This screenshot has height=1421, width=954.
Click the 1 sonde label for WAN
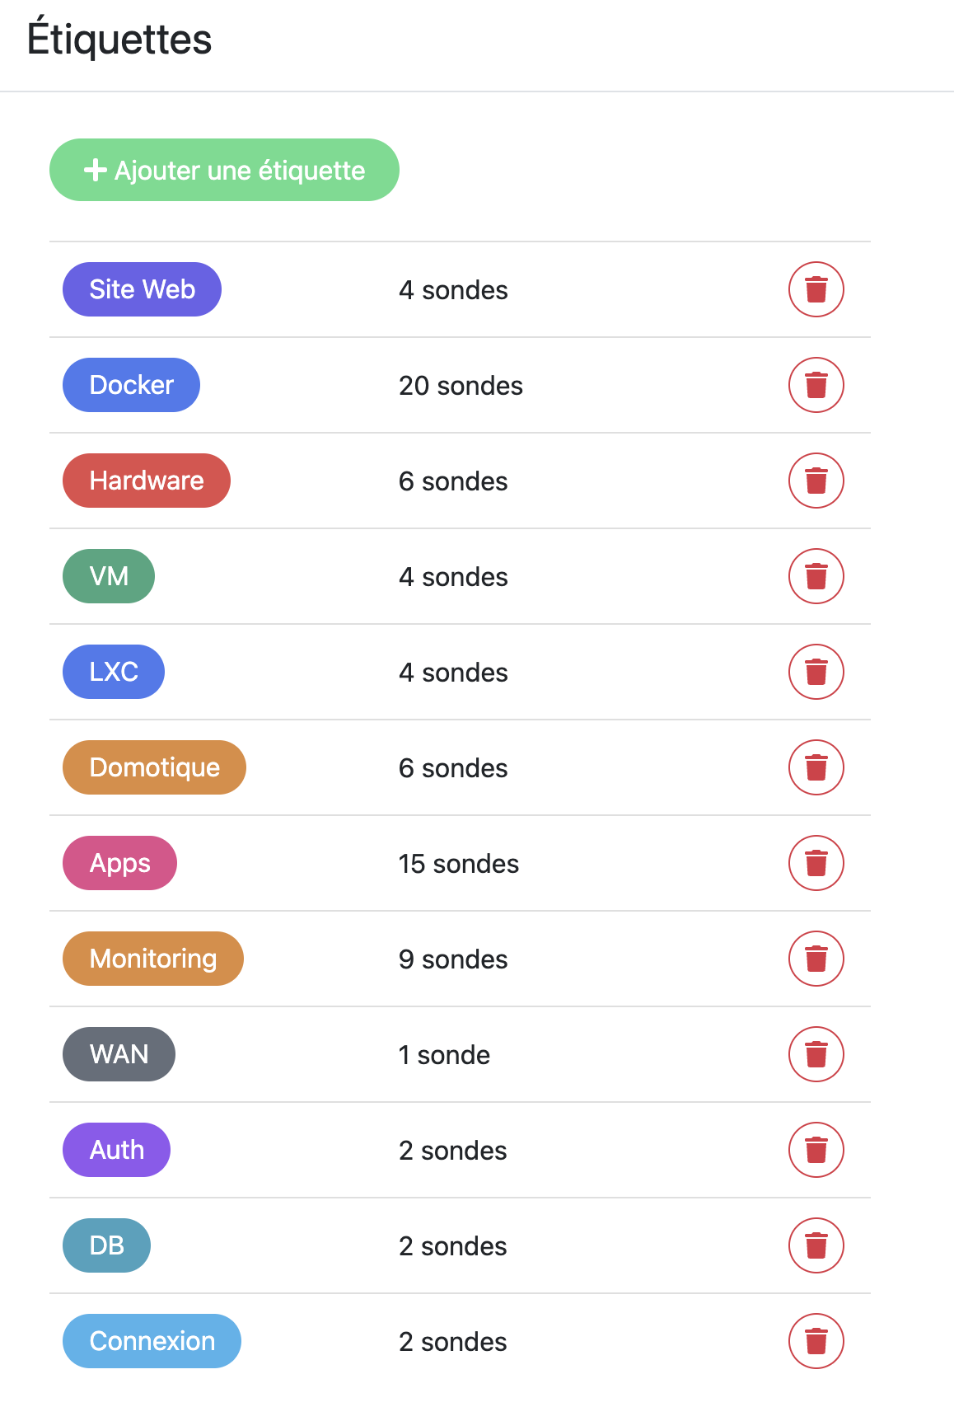pyautogui.click(x=444, y=1053)
